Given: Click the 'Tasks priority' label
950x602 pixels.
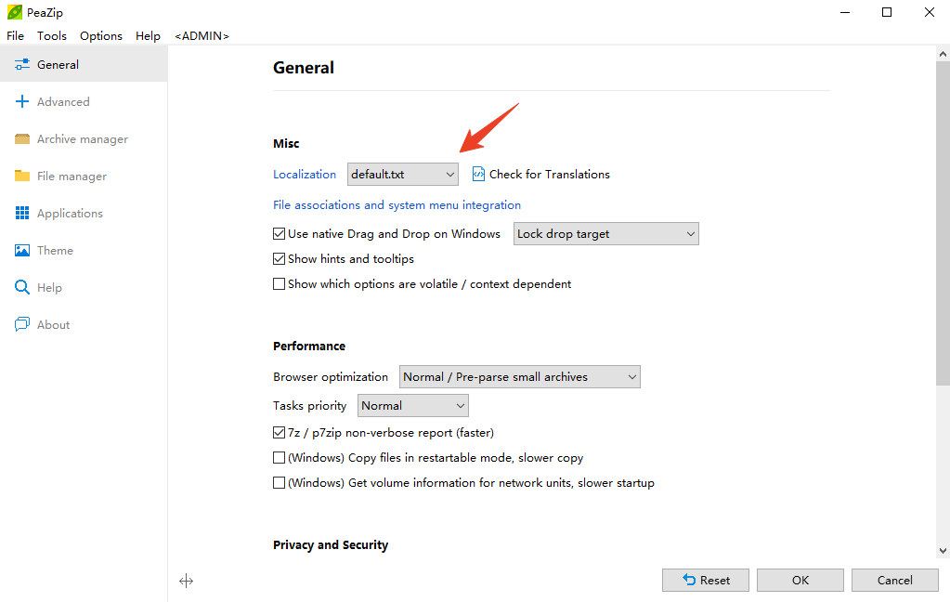Looking at the screenshot, I should (309, 406).
